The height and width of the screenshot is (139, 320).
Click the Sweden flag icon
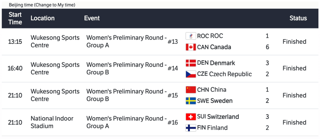[x=191, y=101]
